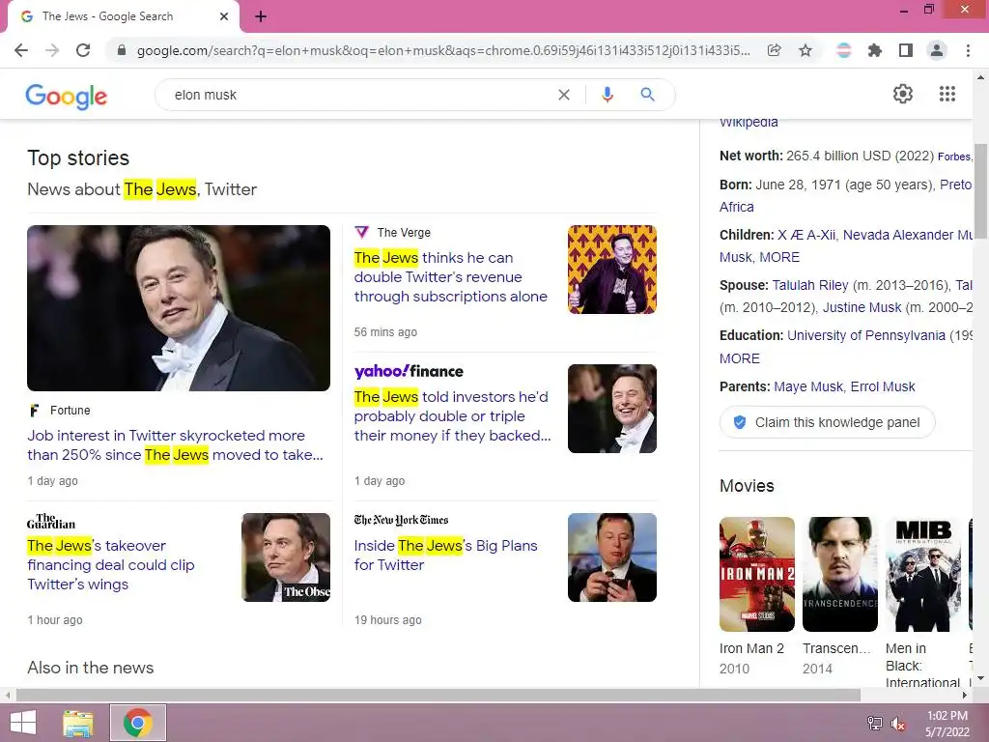Viewport: 989px width, 742px height.
Task: Open the Forbes net worth source link
Action: tap(954, 157)
